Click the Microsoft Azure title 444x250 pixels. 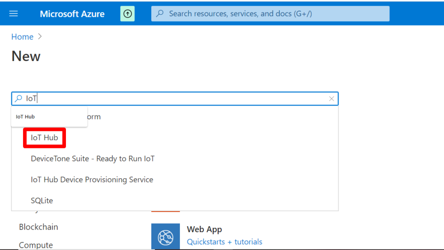[x=72, y=14]
